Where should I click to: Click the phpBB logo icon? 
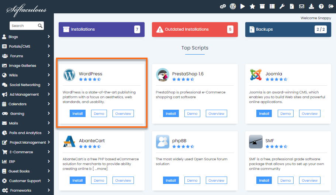[x=162, y=141]
